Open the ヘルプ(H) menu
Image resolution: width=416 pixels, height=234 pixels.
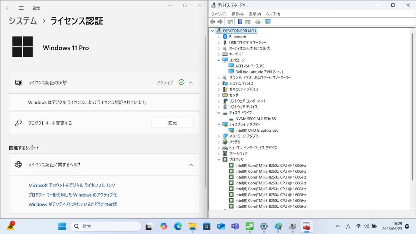(273, 14)
